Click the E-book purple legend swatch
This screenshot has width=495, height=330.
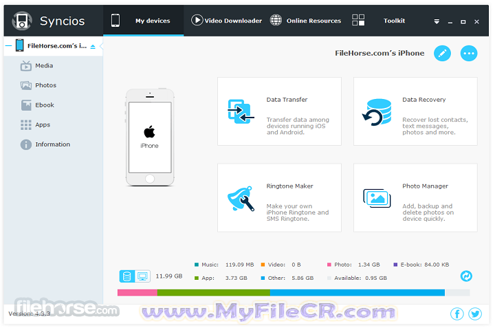(x=395, y=265)
